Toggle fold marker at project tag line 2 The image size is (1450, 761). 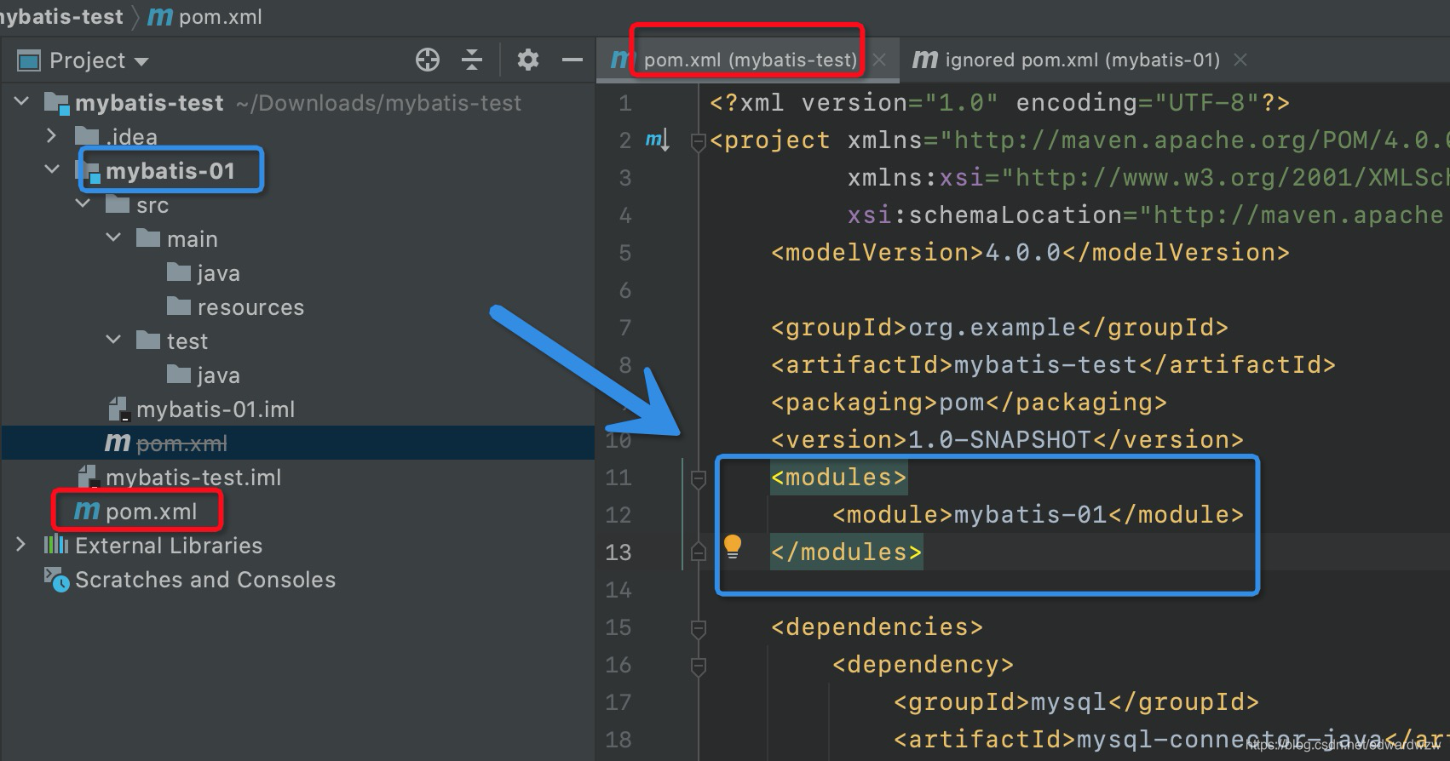tap(699, 141)
